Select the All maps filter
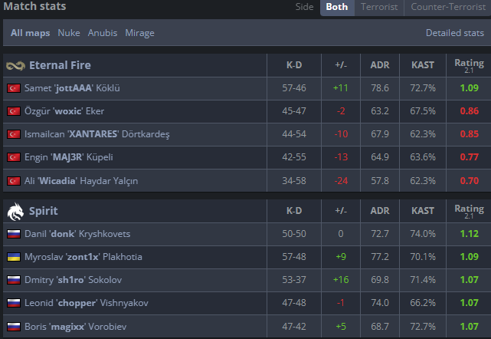Screen dimensions: 491x339 (x=31, y=33)
